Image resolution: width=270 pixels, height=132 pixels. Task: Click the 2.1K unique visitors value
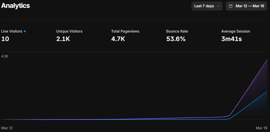click(63, 39)
